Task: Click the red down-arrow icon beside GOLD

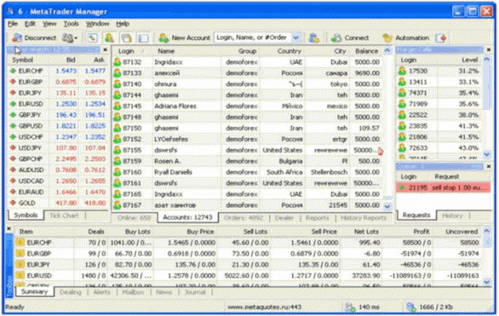Action: (x=13, y=203)
